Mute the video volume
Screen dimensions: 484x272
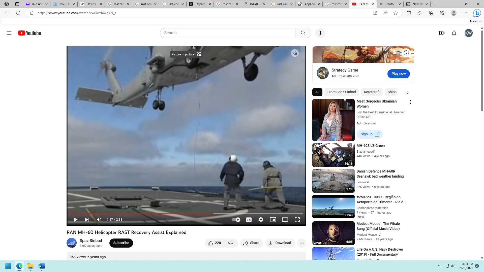99,220
